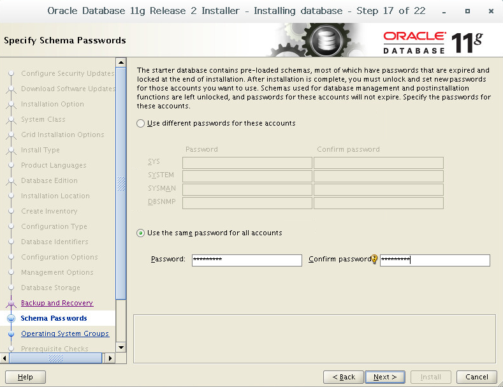The image size is (503, 387).
Task: Click the empty message panel at bottom
Action: (314, 339)
